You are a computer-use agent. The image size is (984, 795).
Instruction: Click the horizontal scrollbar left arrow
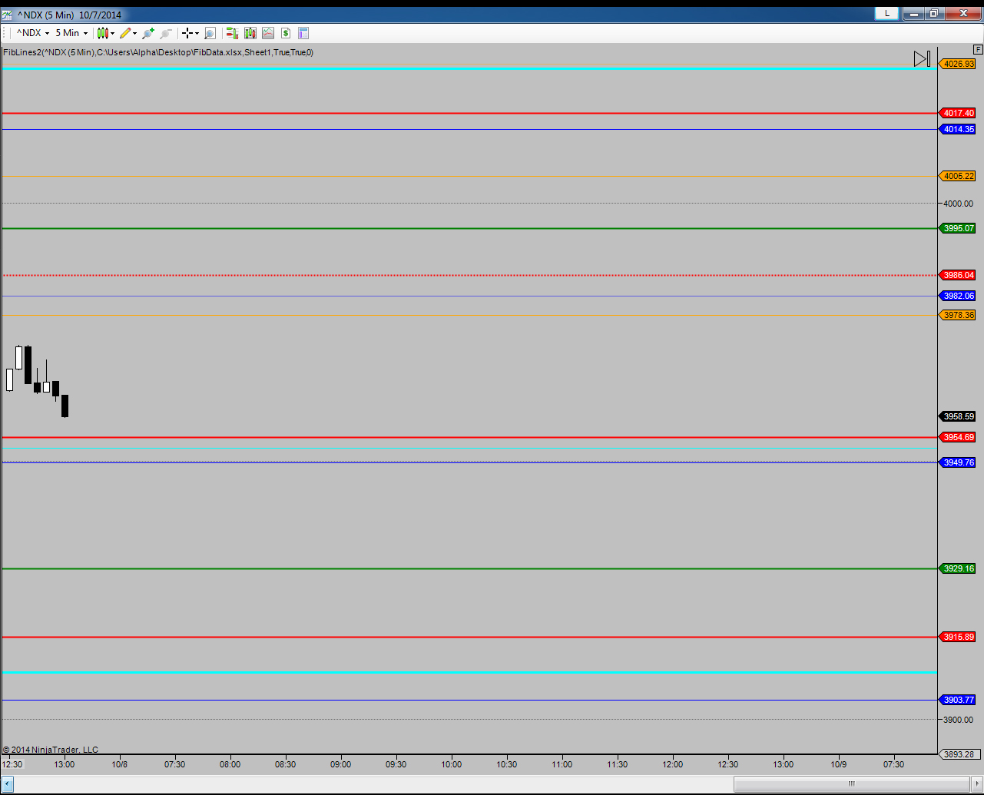coord(8,783)
